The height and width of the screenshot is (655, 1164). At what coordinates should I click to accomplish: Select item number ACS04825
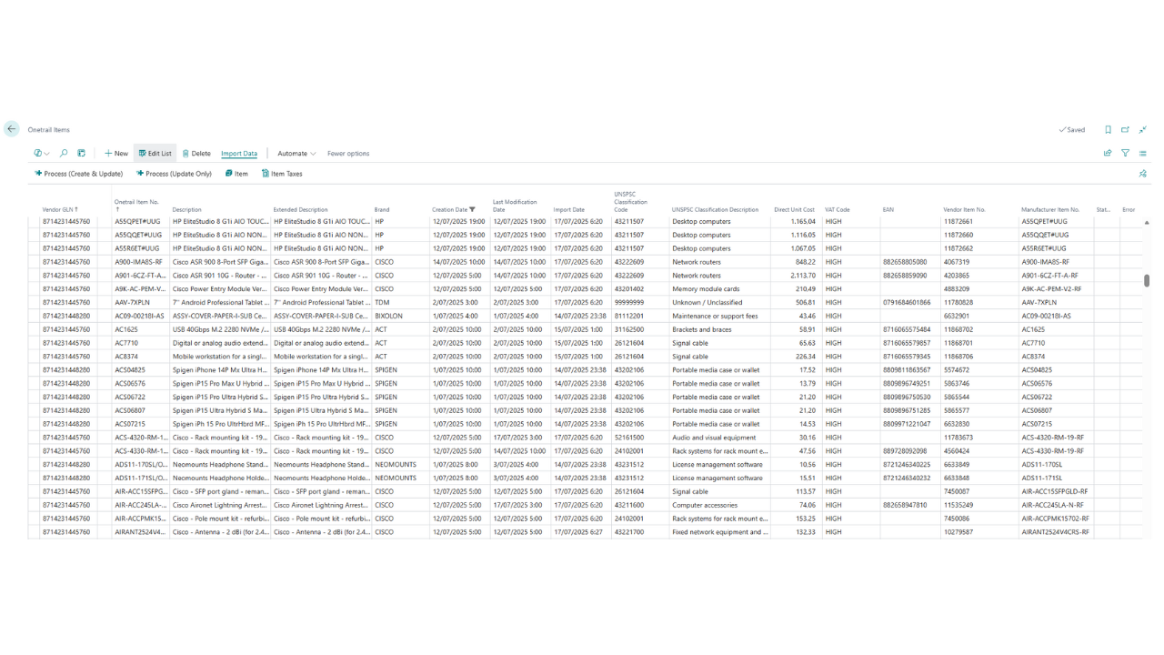pyautogui.click(x=130, y=370)
